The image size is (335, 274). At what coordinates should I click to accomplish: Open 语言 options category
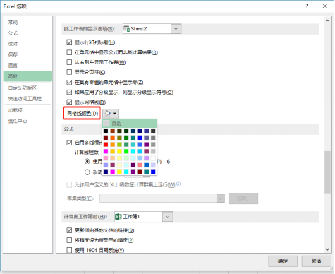click(x=28, y=65)
